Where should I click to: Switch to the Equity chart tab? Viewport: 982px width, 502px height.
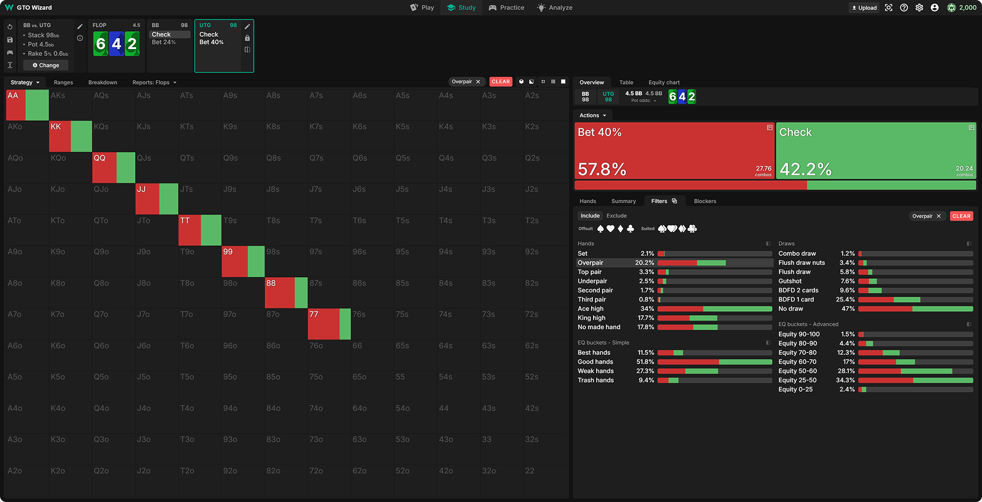[663, 82]
